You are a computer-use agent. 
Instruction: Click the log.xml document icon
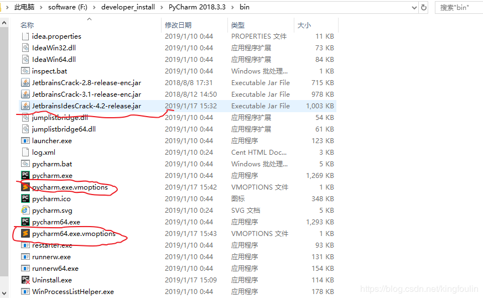point(25,153)
